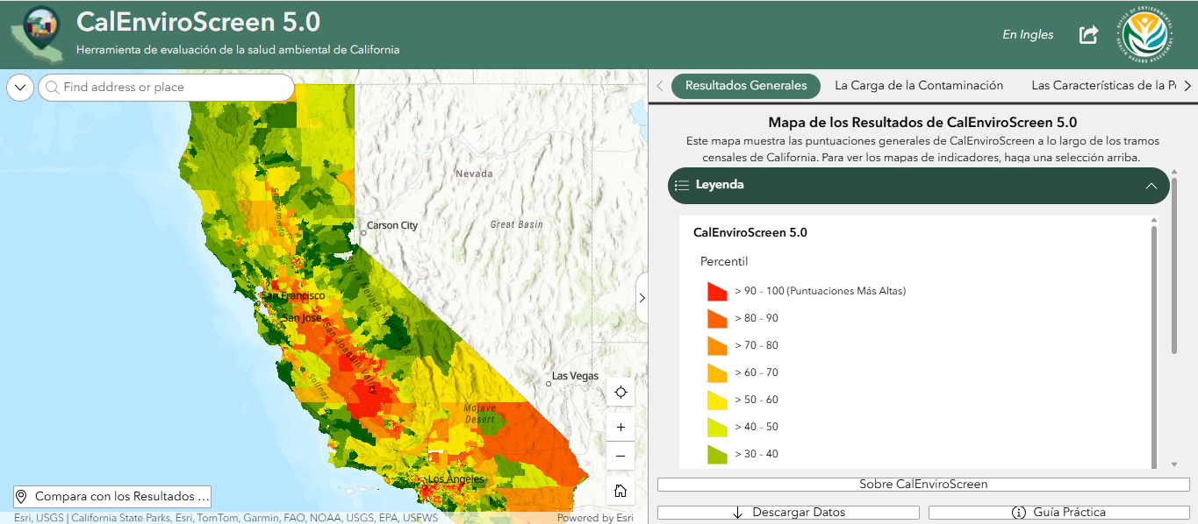Click the Carson City map label
The image size is (1198, 524).
[392, 226]
